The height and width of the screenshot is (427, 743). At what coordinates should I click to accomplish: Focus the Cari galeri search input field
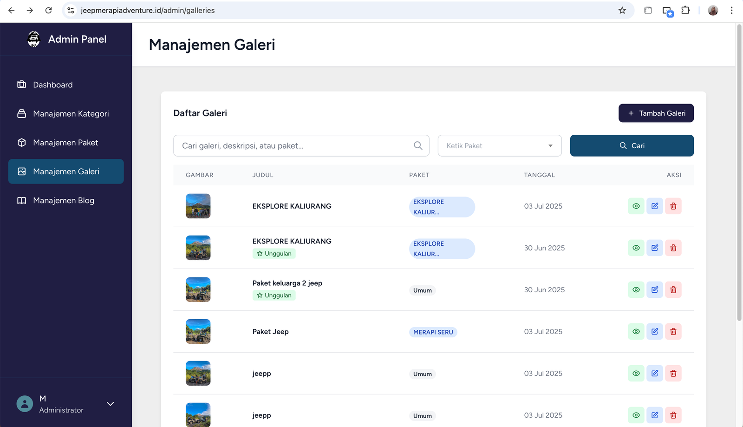pyautogui.click(x=293, y=145)
